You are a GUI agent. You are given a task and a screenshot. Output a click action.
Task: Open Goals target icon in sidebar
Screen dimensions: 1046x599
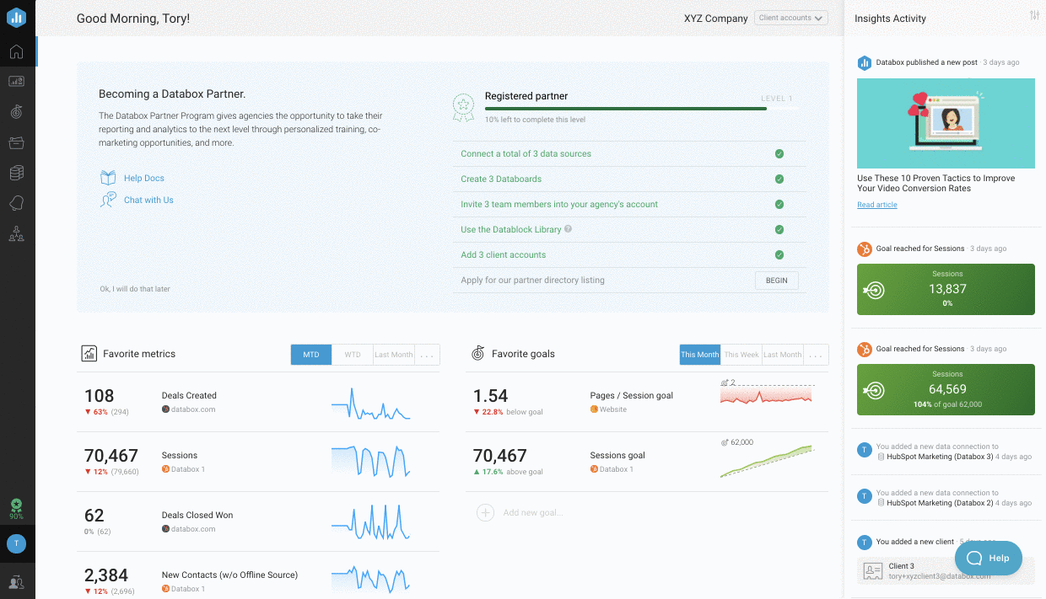(x=16, y=112)
